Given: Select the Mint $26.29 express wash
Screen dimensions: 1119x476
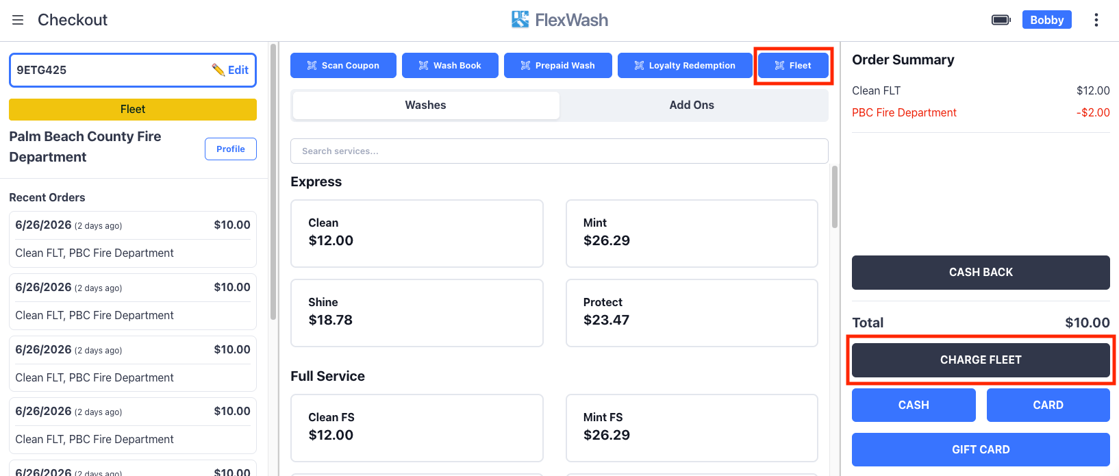Looking at the screenshot, I should point(692,234).
